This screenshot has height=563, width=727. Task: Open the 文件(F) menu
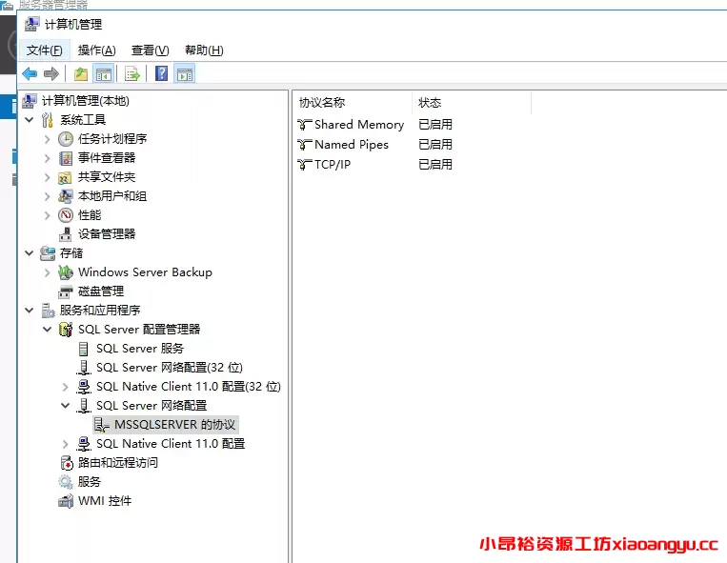tap(44, 50)
